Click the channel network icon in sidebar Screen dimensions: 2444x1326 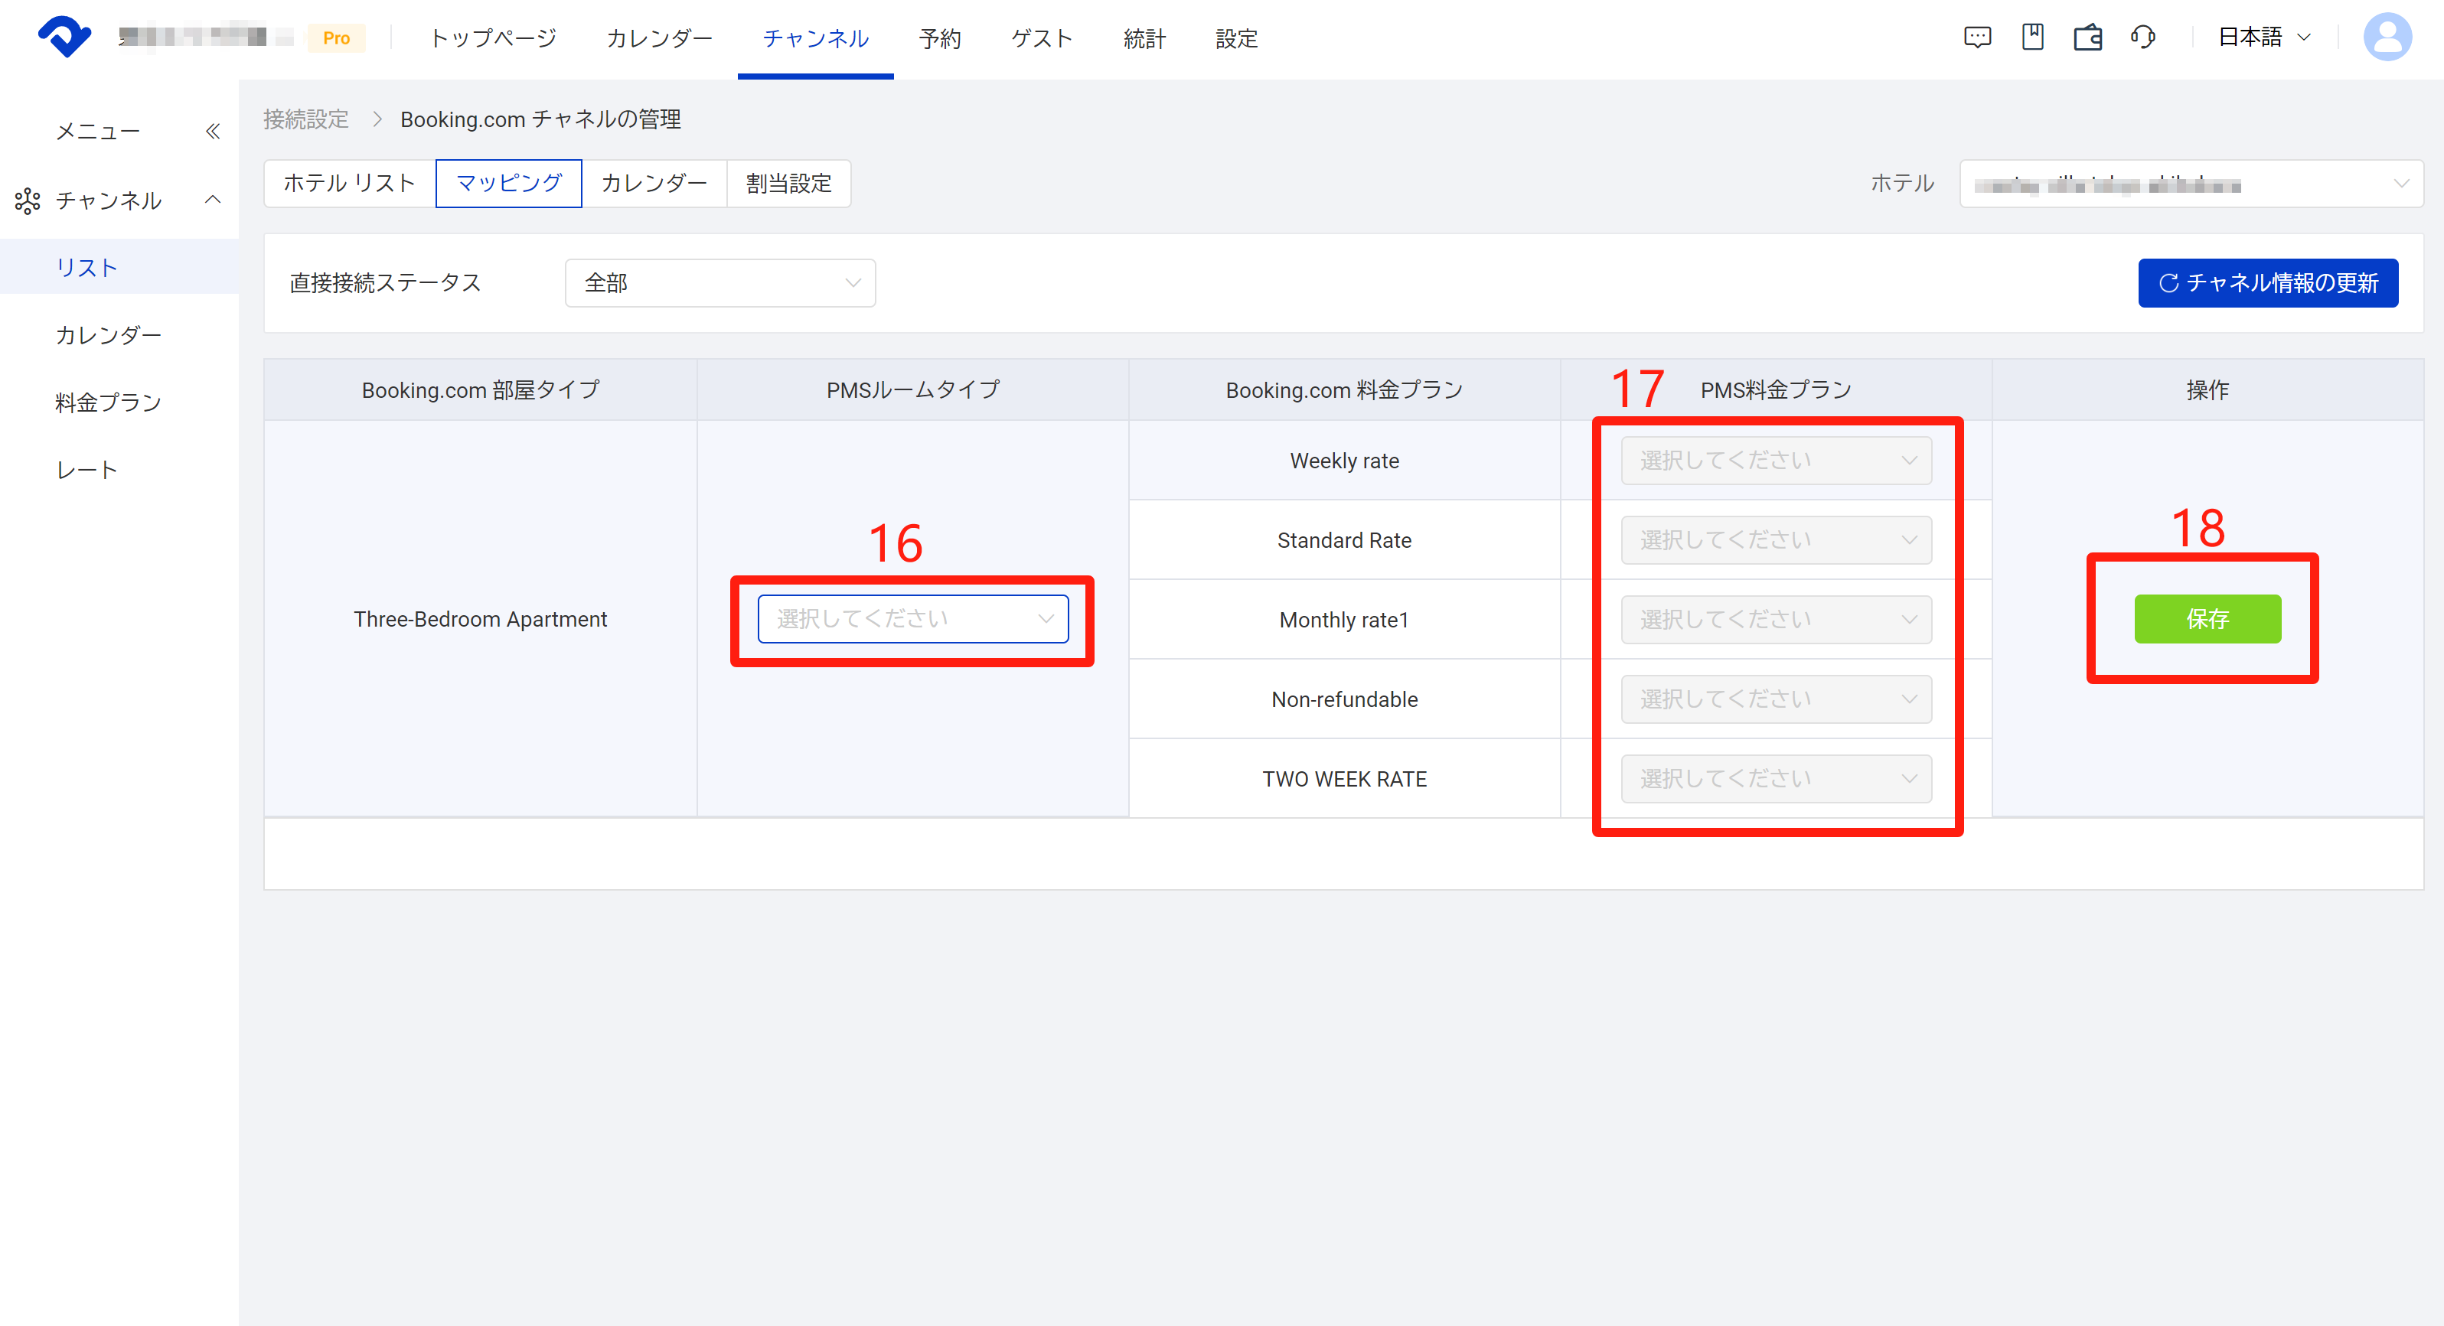pyautogui.click(x=28, y=200)
